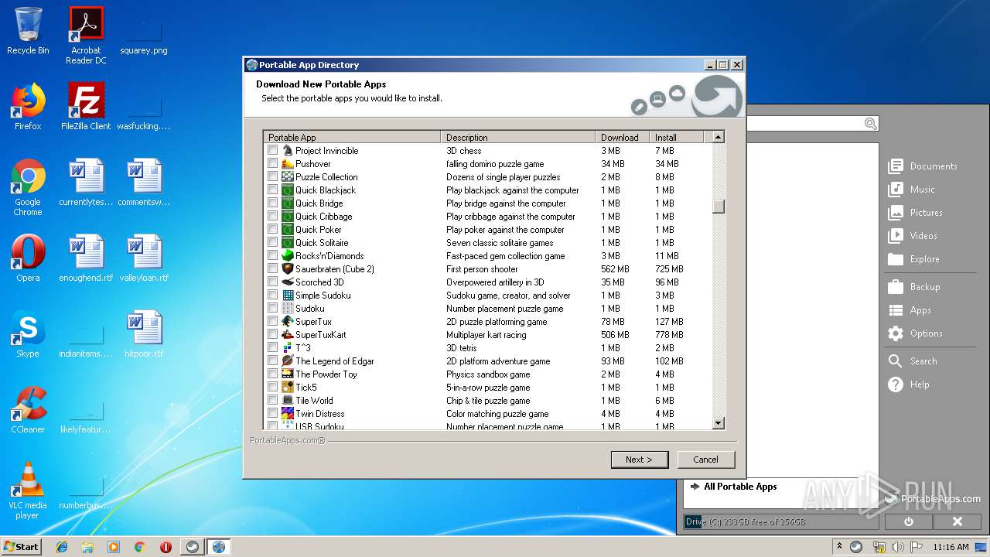990x557 pixels.
Task: Tick The Powder Toy checkbox
Action: [x=272, y=374]
